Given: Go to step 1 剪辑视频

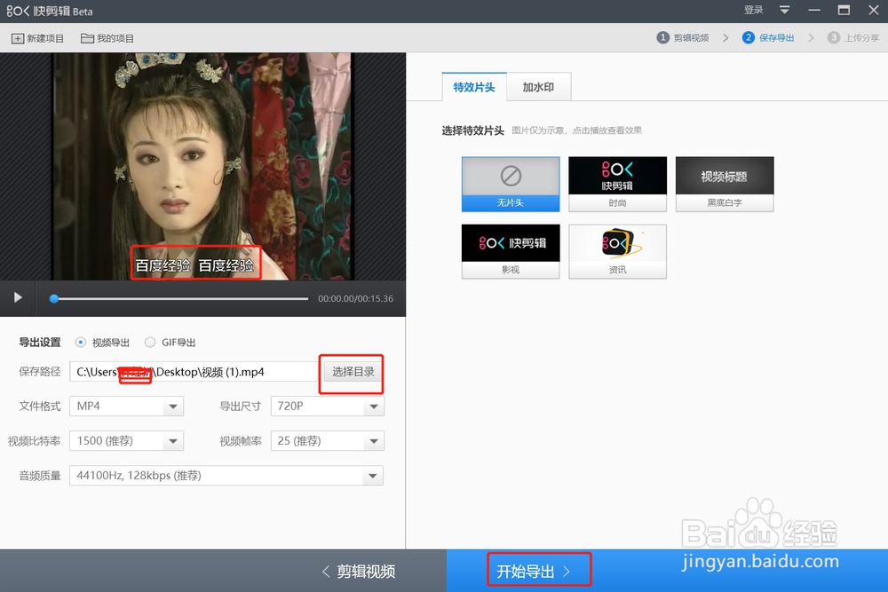Looking at the screenshot, I should pos(683,37).
